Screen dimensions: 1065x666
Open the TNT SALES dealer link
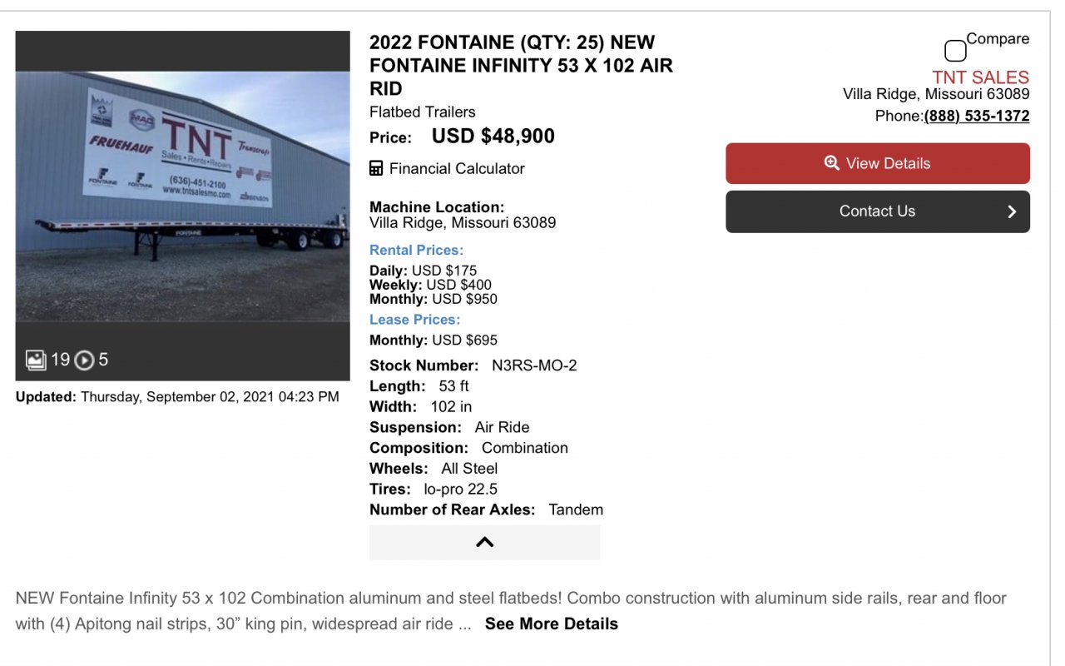coord(980,77)
